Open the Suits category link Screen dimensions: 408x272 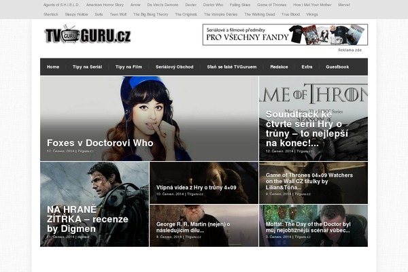coord(99,14)
